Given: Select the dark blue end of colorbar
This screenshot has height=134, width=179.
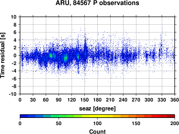Looking at the screenshot, I should coord(24,116).
